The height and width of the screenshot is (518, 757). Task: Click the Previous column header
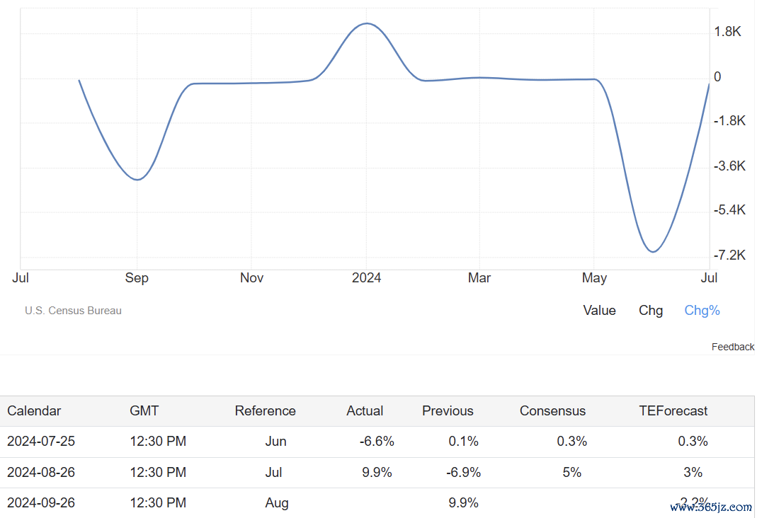point(448,410)
